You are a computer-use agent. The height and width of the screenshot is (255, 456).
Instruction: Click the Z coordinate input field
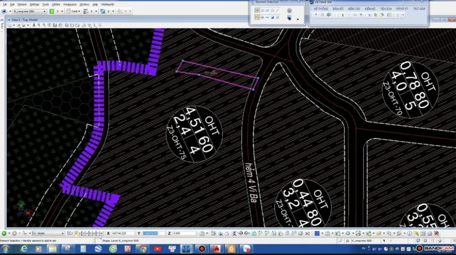184,233
